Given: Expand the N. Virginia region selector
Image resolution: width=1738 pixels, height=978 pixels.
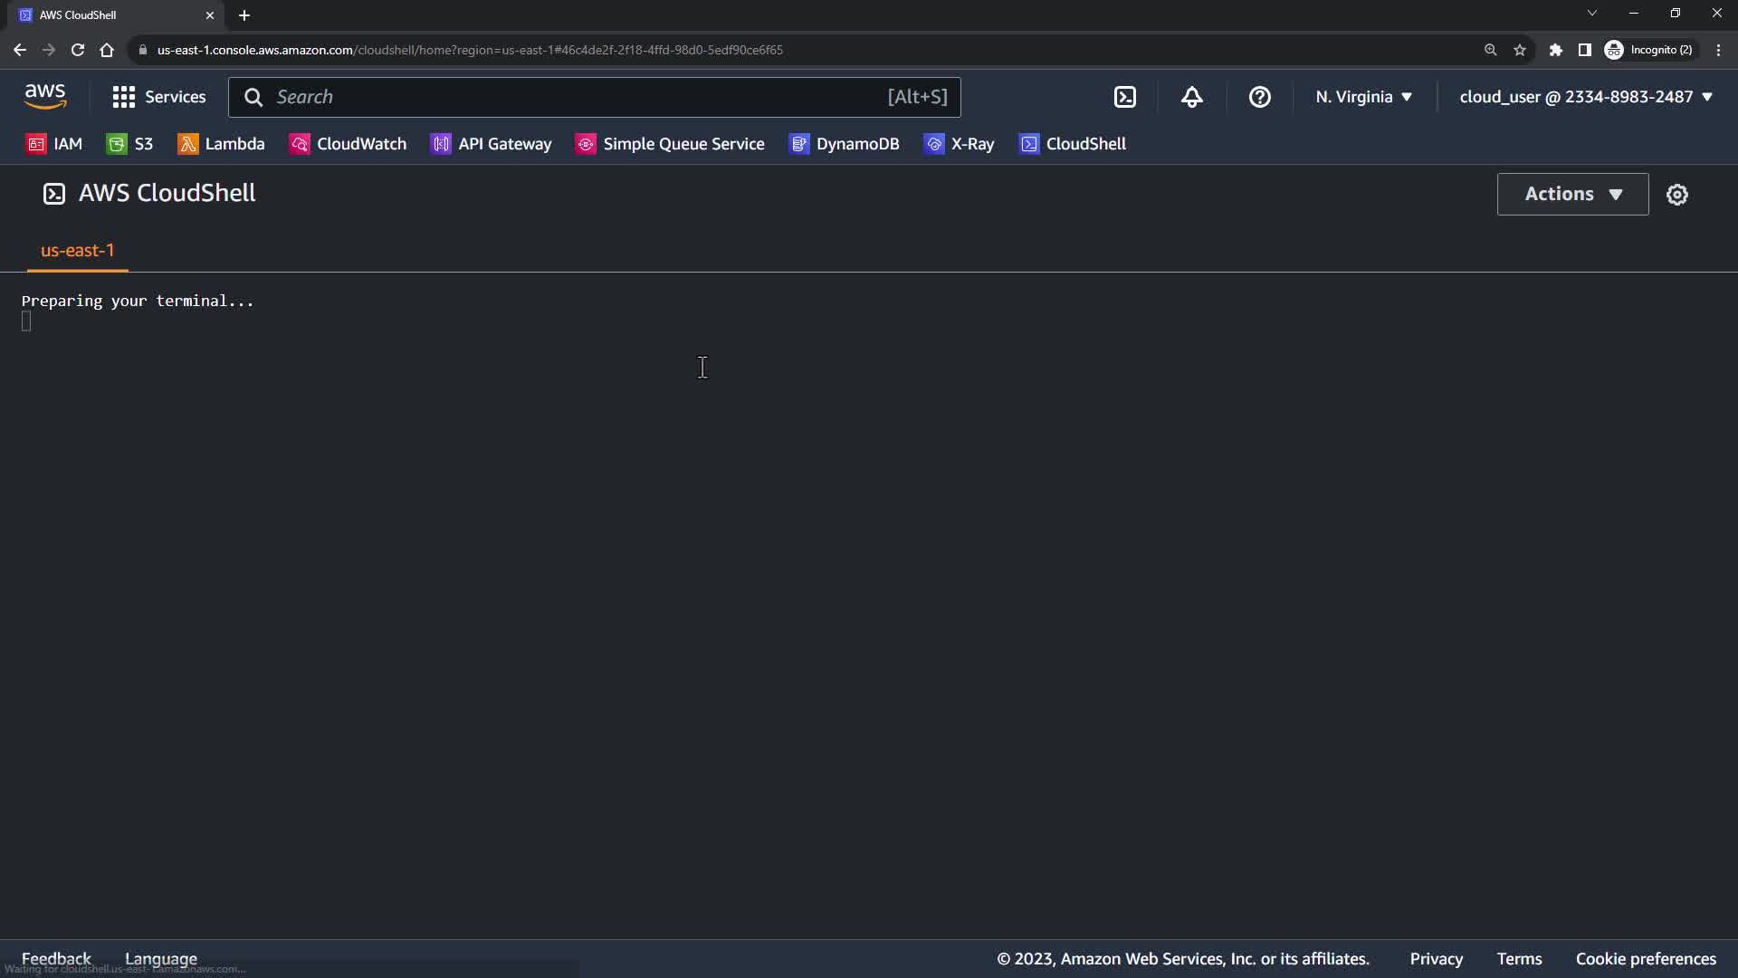Looking at the screenshot, I should point(1363,97).
